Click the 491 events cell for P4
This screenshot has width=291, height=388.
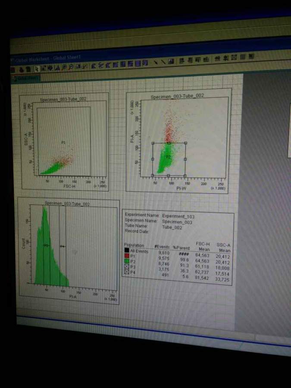(165, 275)
